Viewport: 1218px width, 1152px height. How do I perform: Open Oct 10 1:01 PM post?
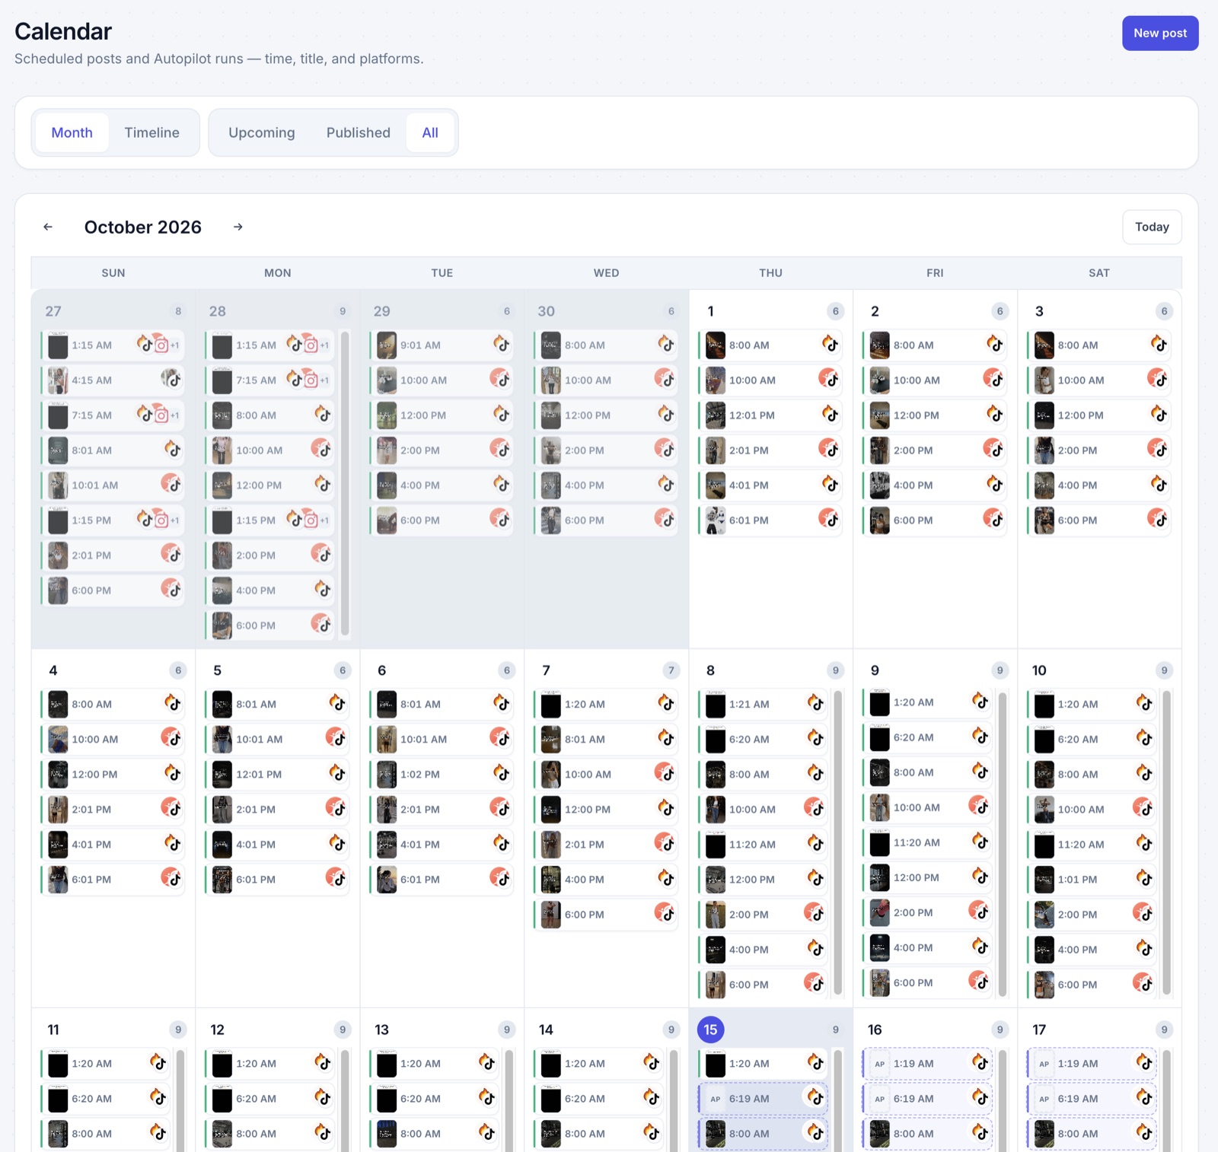(x=1092, y=880)
